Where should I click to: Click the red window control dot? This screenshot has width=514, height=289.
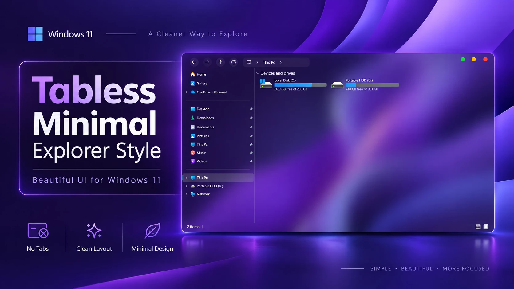click(x=485, y=59)
